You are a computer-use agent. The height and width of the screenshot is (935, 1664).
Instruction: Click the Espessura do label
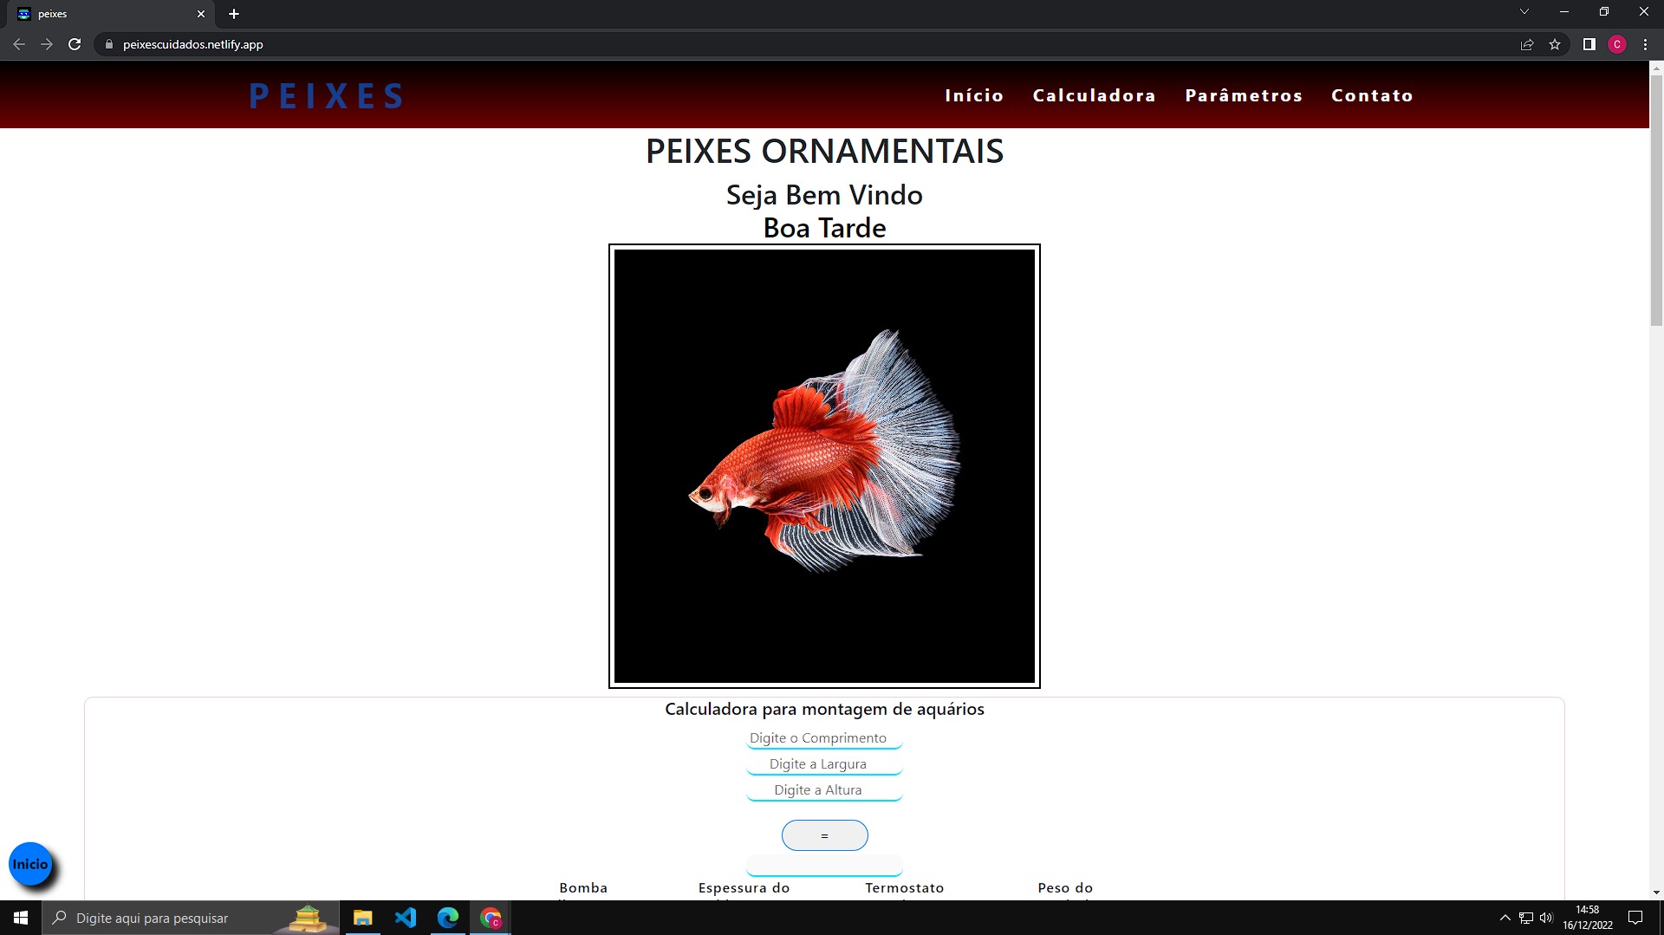coord(744,888)
